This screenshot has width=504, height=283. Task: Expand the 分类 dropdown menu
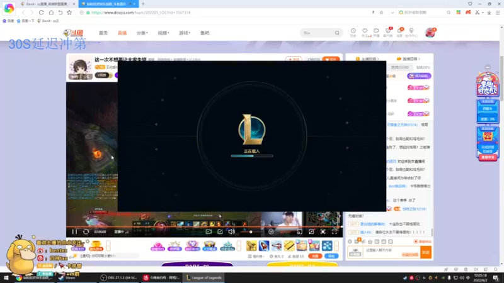(142, 33)
